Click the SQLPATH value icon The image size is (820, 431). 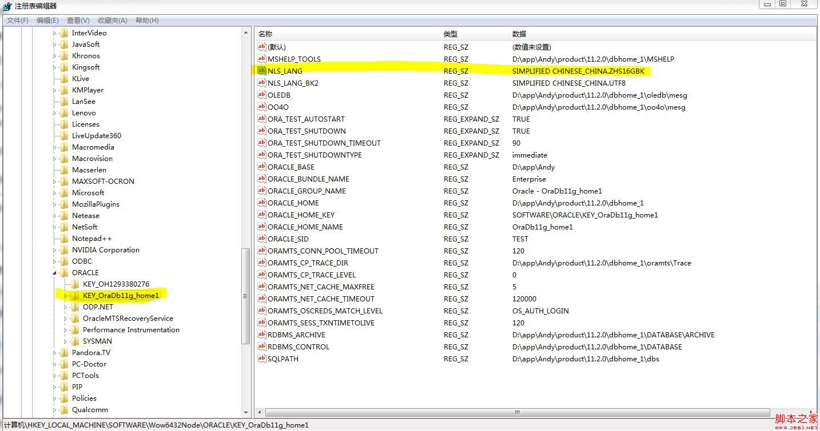point(262,359)
